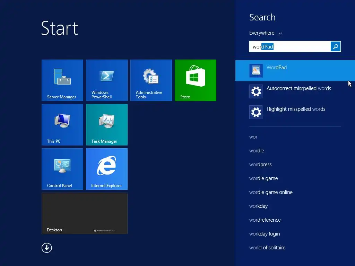Image resolution: width=355 pixels, height=266 pixels.
Task: Open the Highlight misspelled words setting
Action: coord(295,112)
